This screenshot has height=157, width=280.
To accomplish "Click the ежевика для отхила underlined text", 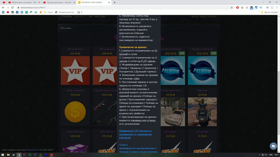I will (143, 120).
